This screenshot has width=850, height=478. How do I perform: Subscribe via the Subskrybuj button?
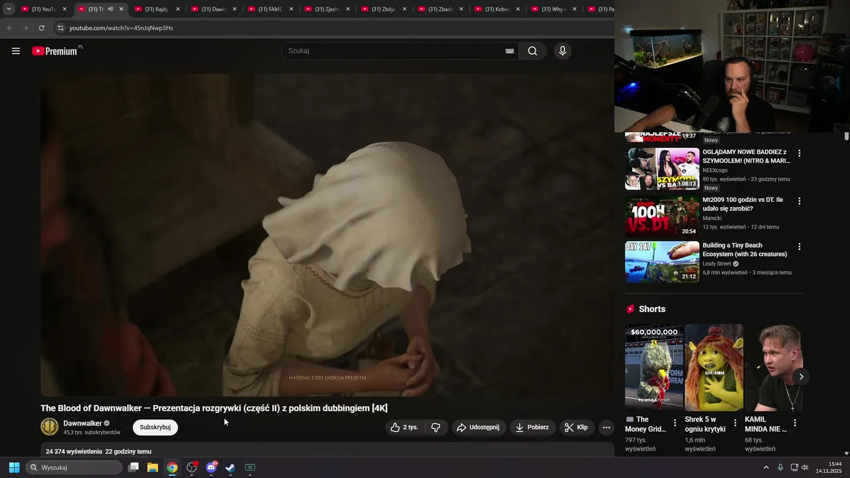click(155, 428)
